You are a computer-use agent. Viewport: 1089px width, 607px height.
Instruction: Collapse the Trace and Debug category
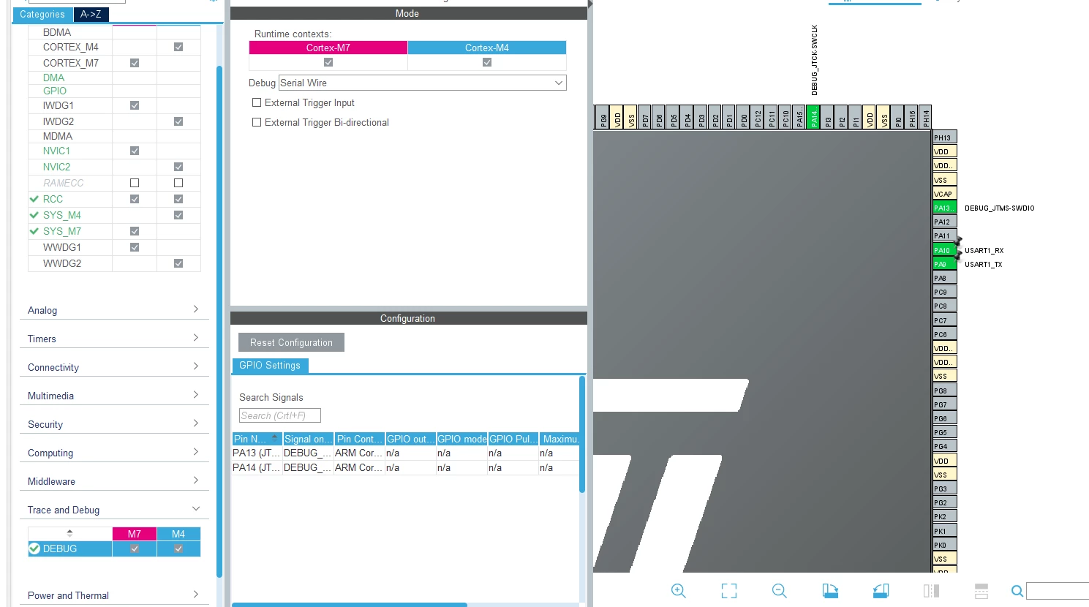pos(114,510)
